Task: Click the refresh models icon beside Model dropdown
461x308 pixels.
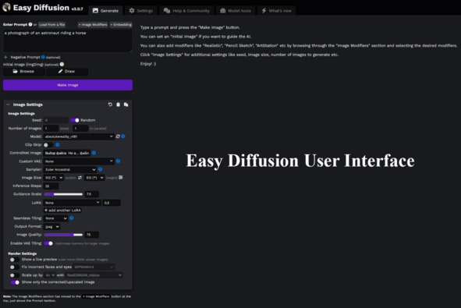Action: pyautogui.click(x=118, y=136)
